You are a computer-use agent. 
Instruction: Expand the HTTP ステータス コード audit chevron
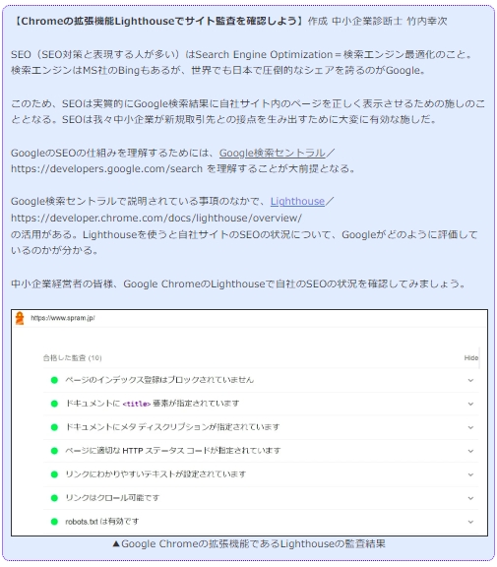coord(470,451)
